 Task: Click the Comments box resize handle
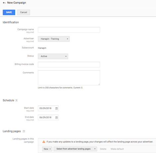[x=99, y=84]
